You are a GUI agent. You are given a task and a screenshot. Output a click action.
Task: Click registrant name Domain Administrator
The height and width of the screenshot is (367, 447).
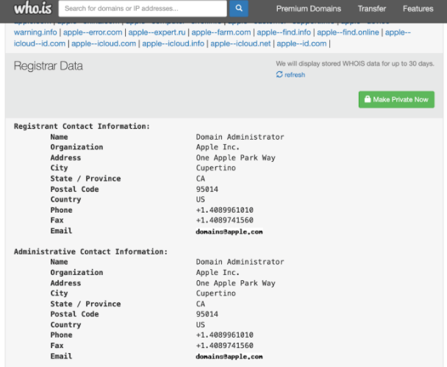[240, 137]
